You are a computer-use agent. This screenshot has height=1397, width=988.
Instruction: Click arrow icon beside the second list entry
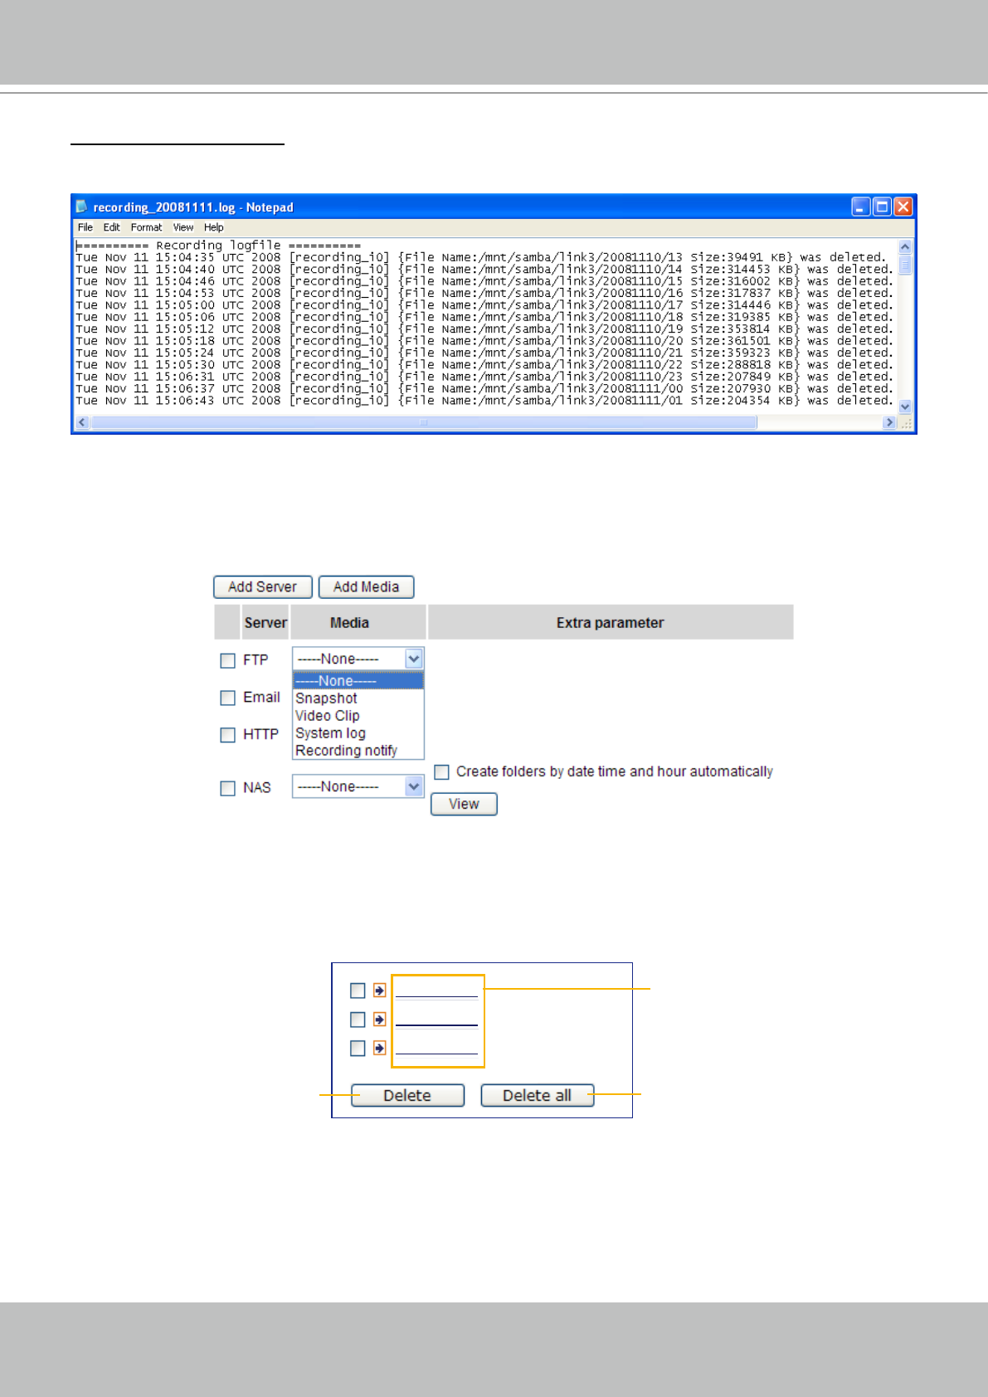click(379, 1020)
